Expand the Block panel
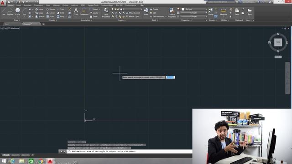 pos(155,20)
